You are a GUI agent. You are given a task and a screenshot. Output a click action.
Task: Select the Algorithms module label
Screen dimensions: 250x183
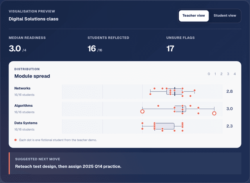(23, 106)
